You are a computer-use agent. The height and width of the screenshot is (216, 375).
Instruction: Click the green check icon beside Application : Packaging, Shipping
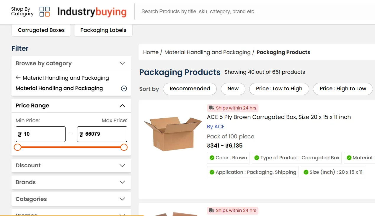coord(212,172)
